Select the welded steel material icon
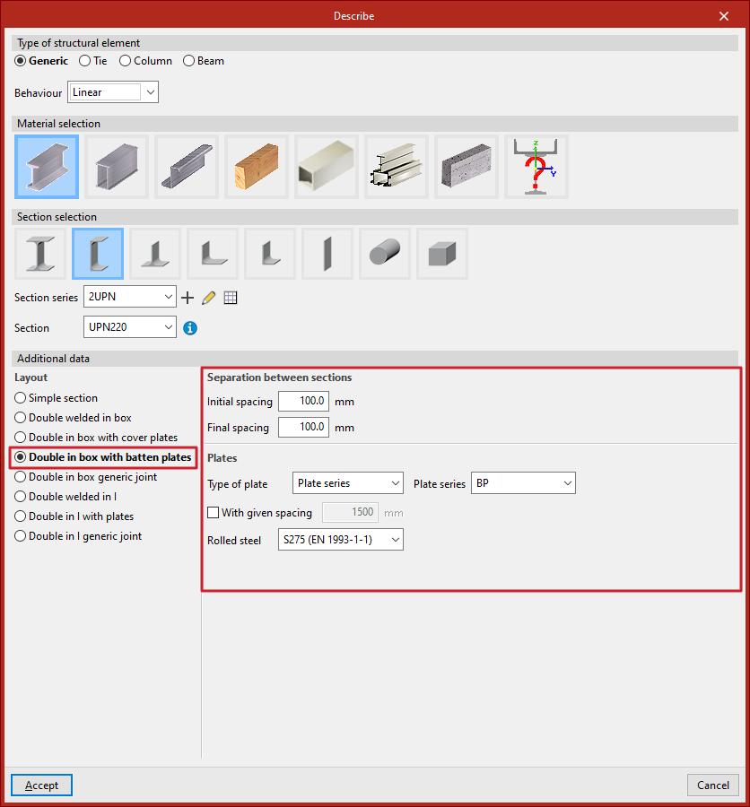The image size is (750, 807). 117,167
